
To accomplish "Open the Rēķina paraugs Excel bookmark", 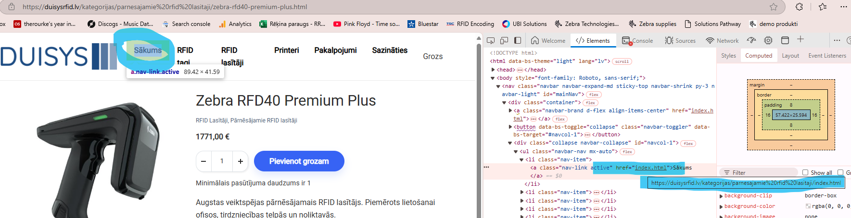I will (x=292, y=24).
